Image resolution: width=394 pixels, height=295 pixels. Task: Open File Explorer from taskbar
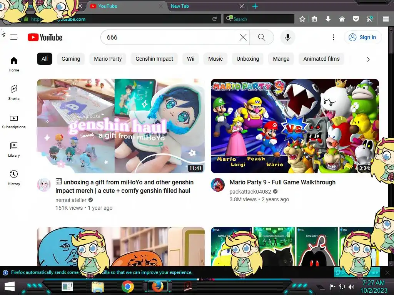(97, 287)
